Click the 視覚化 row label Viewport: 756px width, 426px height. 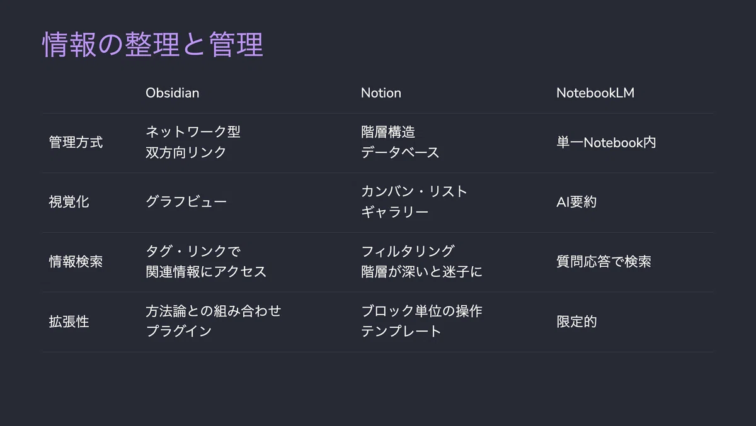pos(69,202)
